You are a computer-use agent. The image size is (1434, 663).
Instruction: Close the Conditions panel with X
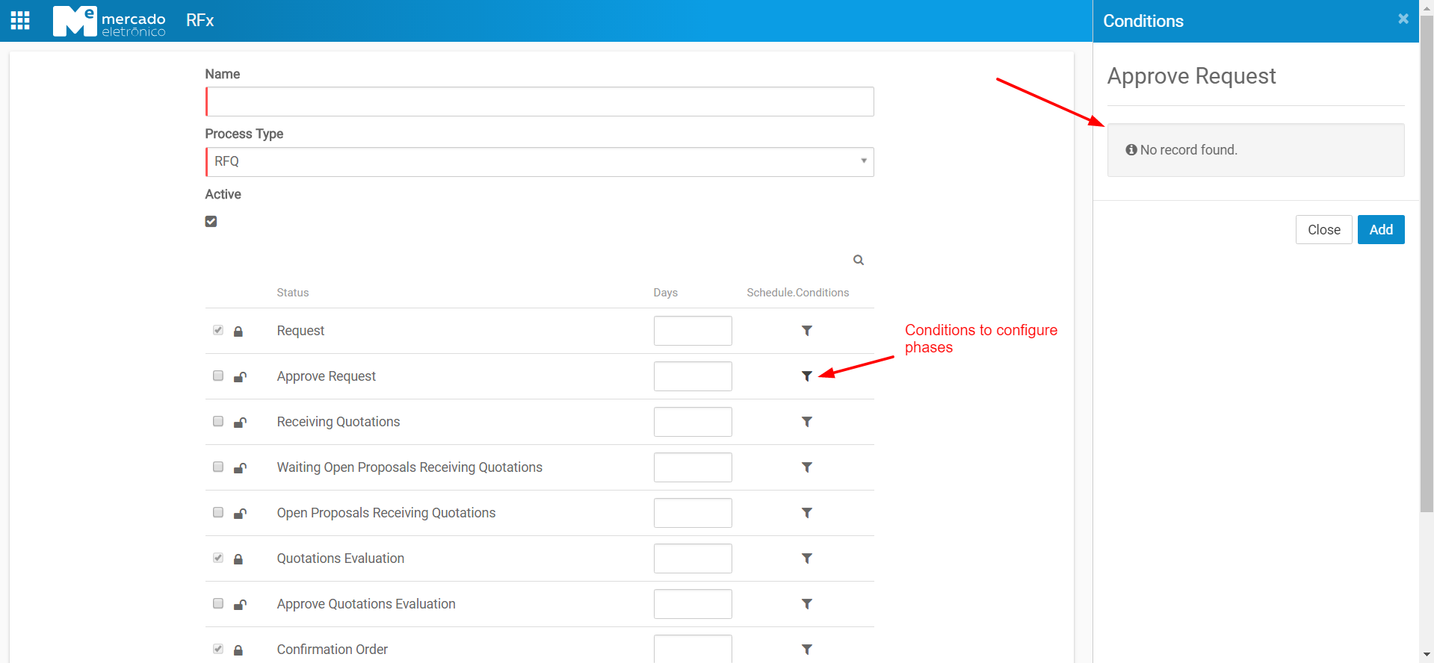pyautogui.click(x=1403, y=19)
